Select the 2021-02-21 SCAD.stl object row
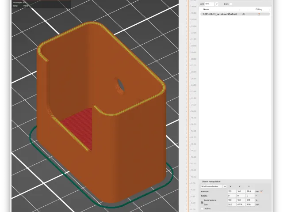 [x=235, y=14]
